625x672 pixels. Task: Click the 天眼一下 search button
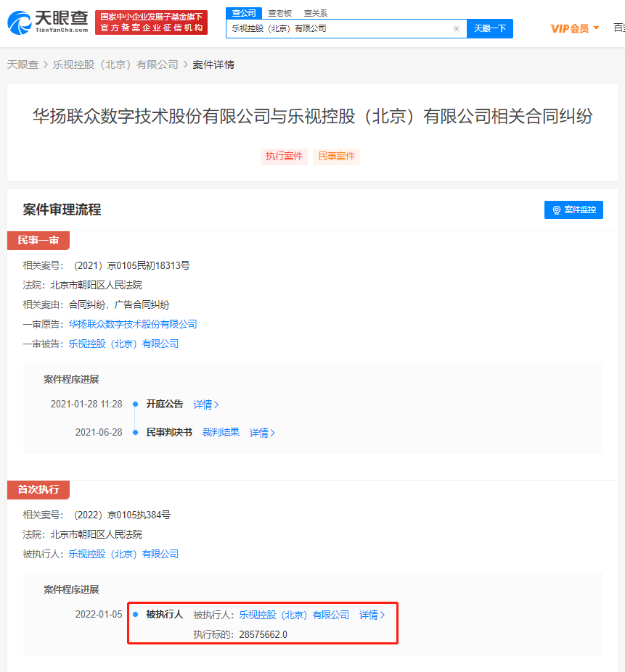[x=490, y=29]
